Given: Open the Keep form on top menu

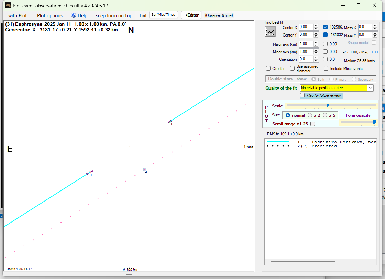Looking at the screenshot, I should (113, 15).
